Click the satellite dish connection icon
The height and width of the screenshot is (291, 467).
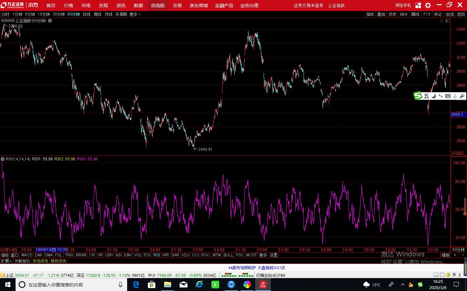[x=454, y=275]
